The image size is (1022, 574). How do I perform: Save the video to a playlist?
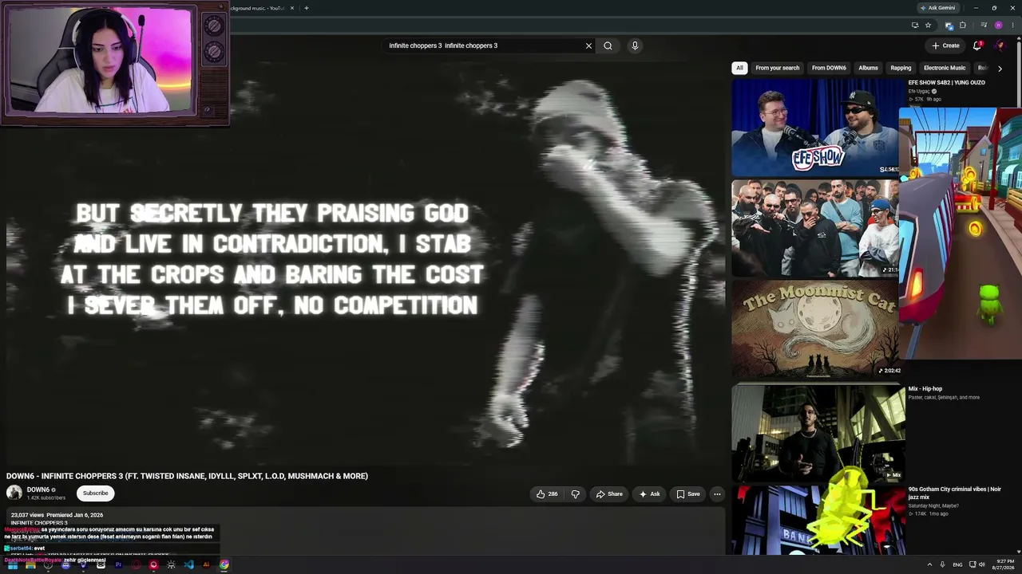pyautogui.click(x=688, y=494)
